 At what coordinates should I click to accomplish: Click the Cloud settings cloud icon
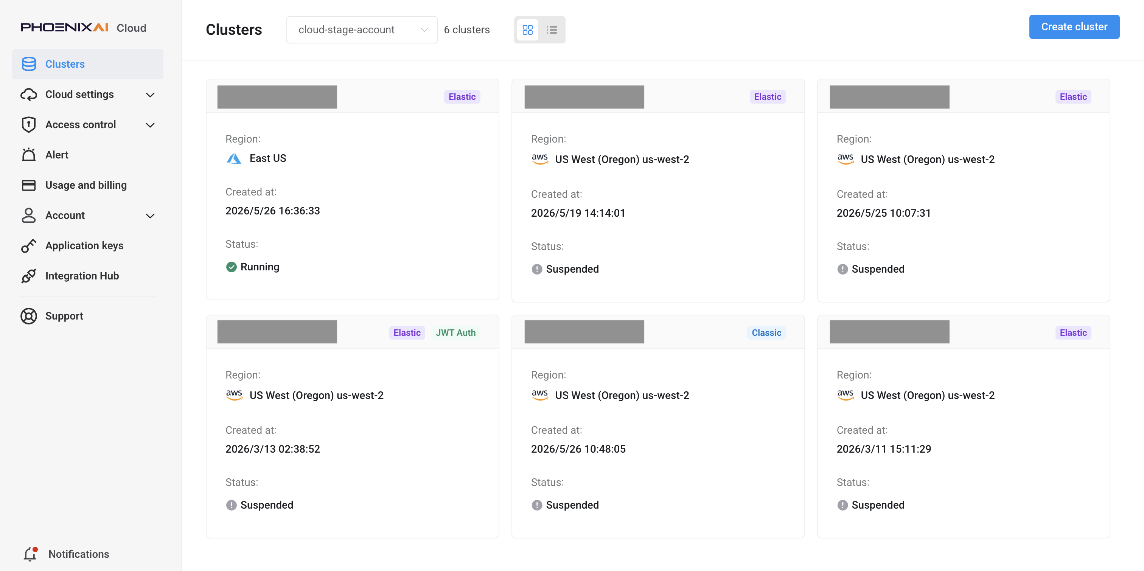[x=29, y=94]
